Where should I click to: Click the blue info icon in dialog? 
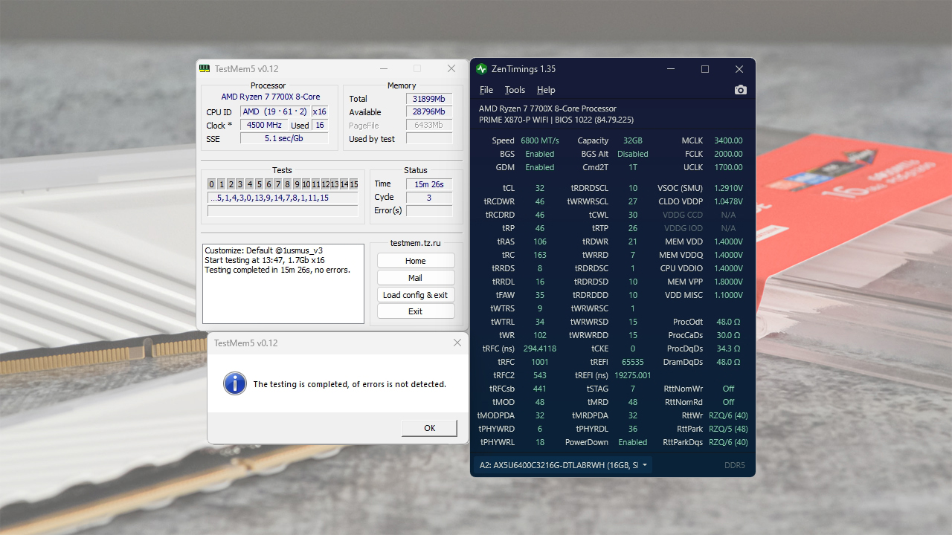pos(235,383)
